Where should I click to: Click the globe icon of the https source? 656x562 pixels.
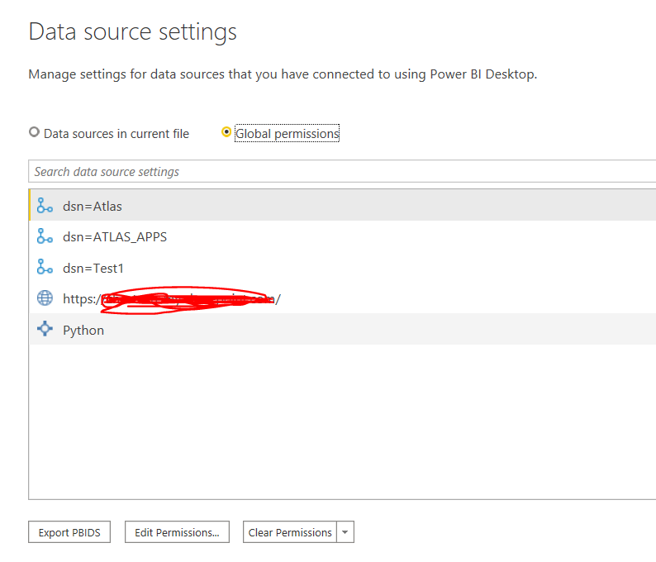[x=45, y=298]
